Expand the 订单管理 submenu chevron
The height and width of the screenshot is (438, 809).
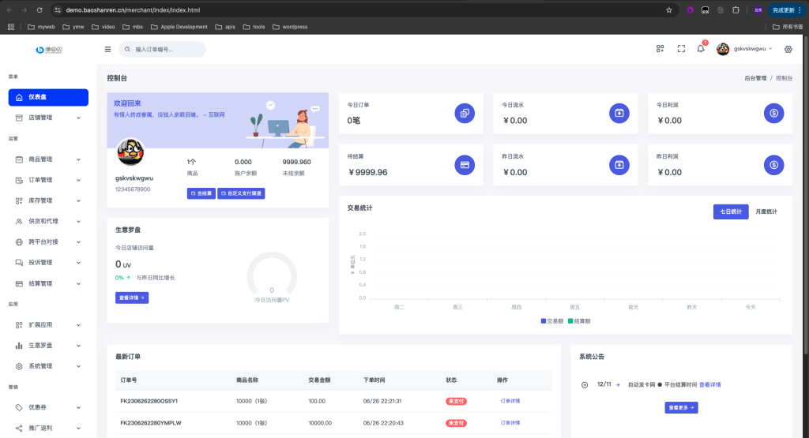click(x=78, y=181)
